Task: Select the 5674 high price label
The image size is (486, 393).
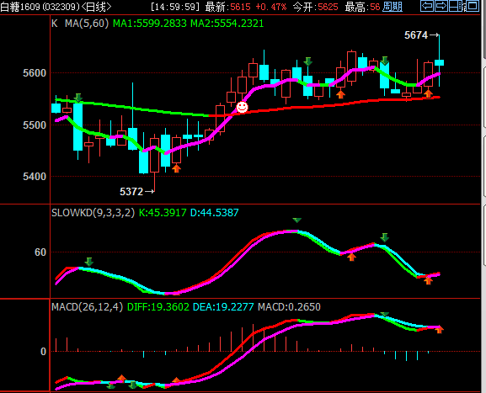Action: tap(416, 35)
